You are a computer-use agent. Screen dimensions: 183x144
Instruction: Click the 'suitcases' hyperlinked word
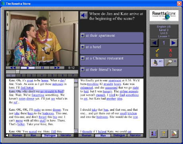tap(58, 84)
